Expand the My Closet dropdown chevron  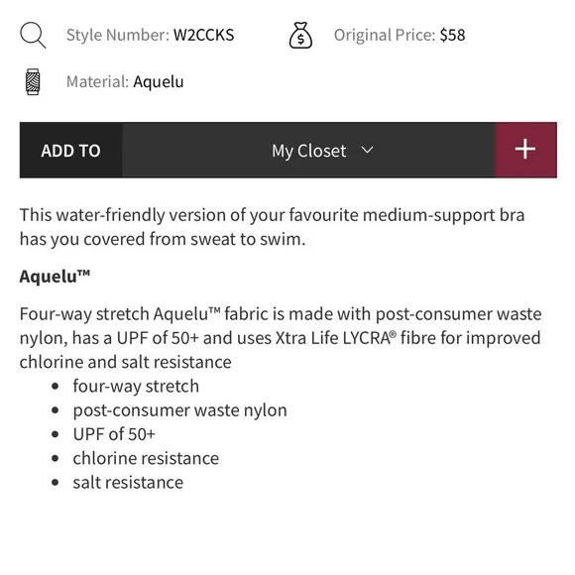tap(367, 150)
